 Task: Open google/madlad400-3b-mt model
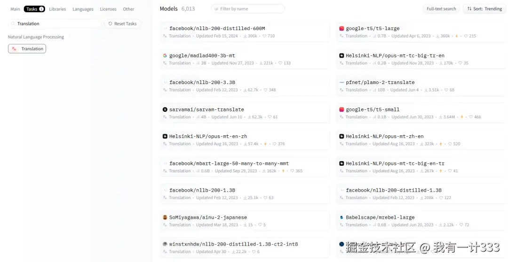click(x=245, y=59)
